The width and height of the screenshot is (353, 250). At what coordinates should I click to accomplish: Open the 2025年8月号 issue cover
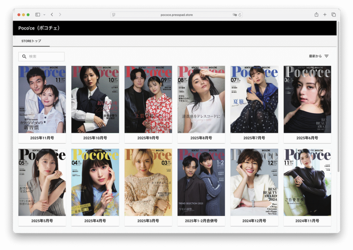pyautogui.click(x=201, y=99)
